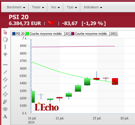This screenshot has width=135, height=125.
Task: Click the red down arrow indicator
Action: pos(51,23)
